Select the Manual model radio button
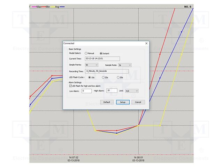This screenshot has width=223, height=167. pyautogui.click(x=86, y=53)
